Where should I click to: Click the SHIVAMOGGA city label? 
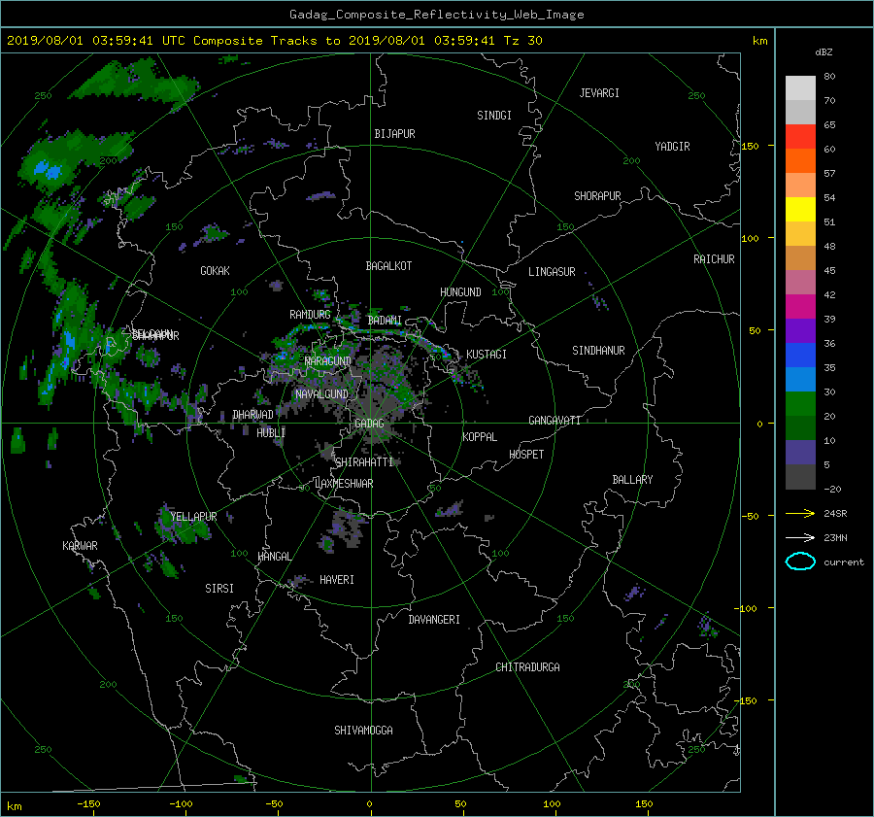click(363, 731)
